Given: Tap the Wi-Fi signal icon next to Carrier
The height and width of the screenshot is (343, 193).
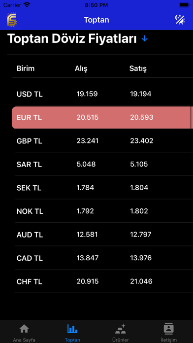Looking at the screenshot, I should [27, 5].
